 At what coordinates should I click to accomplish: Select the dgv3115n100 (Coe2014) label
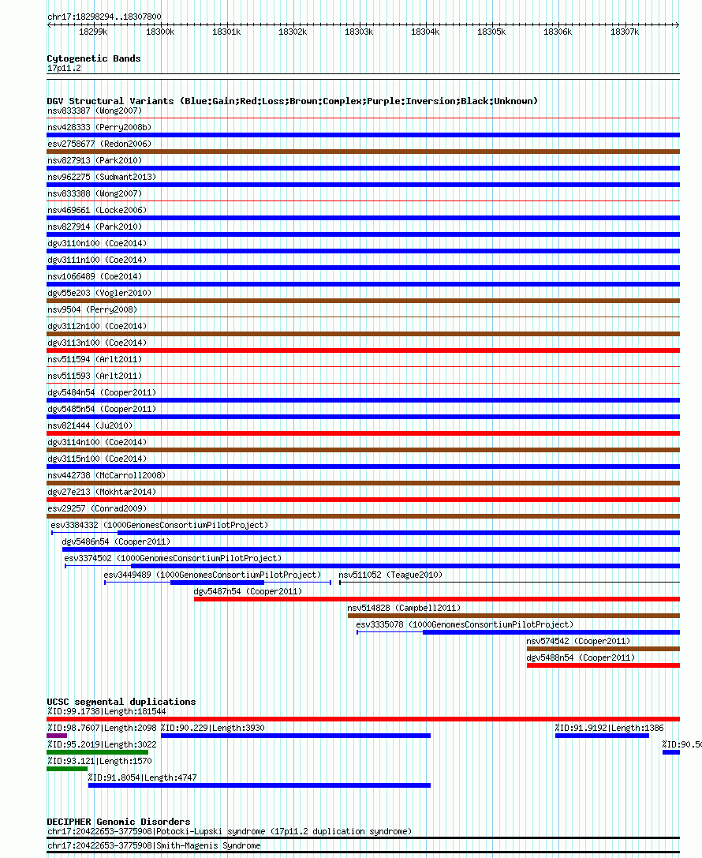[97, 459]
